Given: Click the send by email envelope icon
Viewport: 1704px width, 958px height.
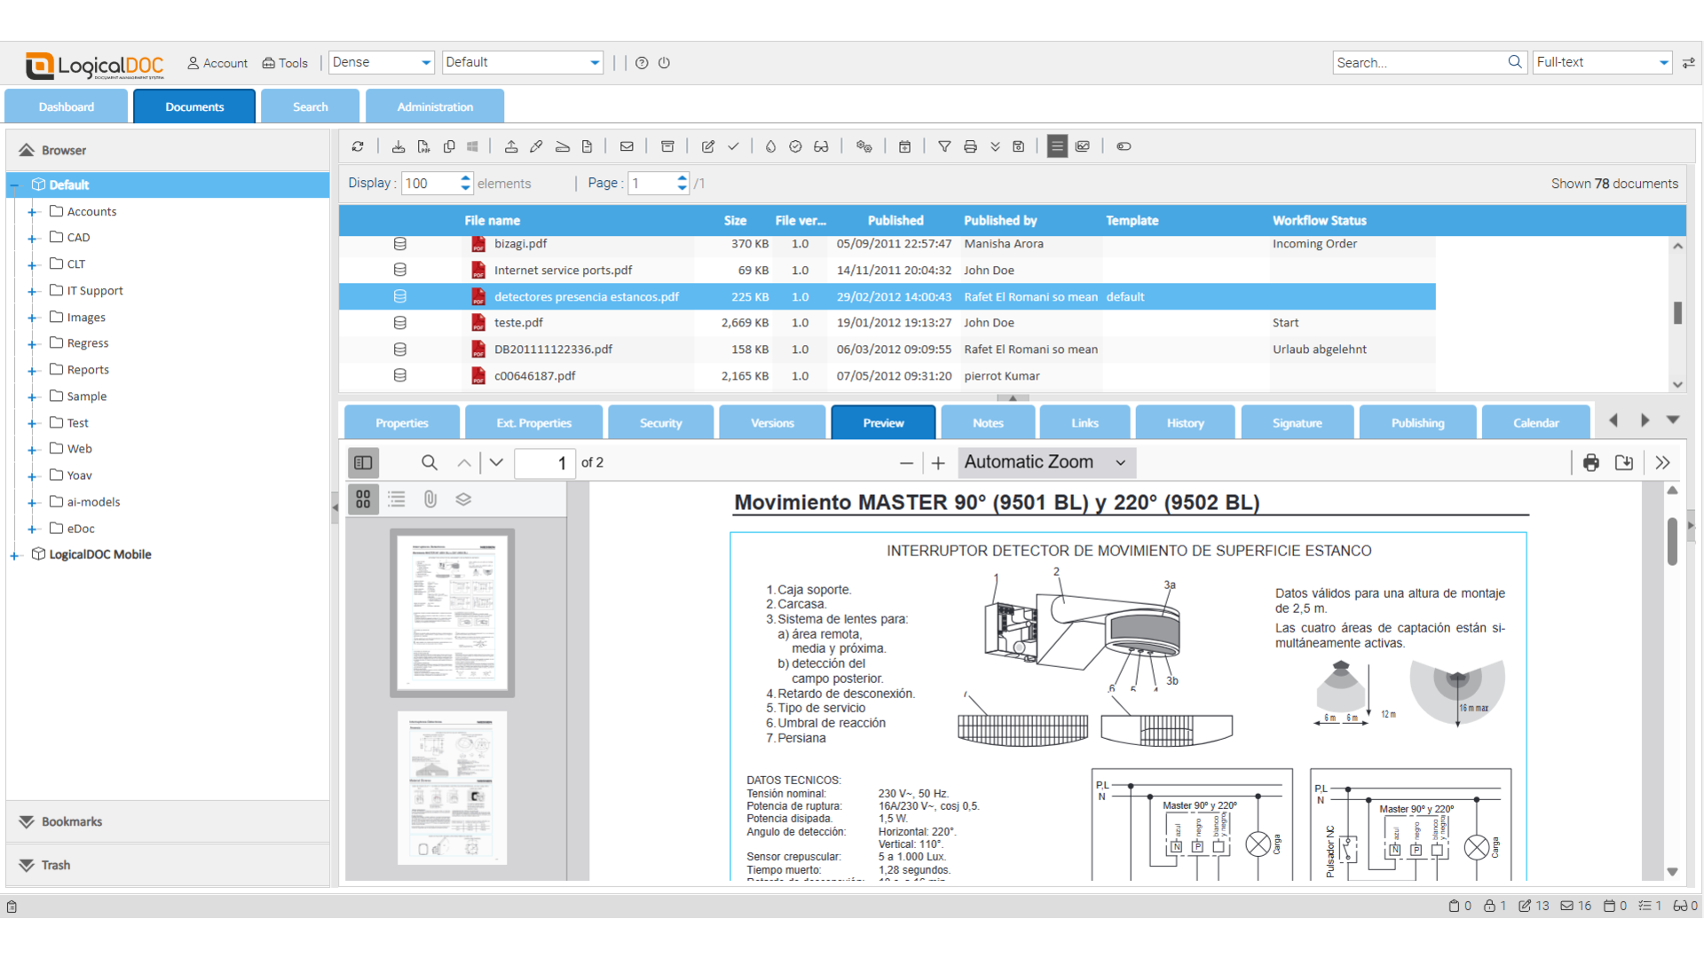Looking at the screenshot, I should 627,146.
